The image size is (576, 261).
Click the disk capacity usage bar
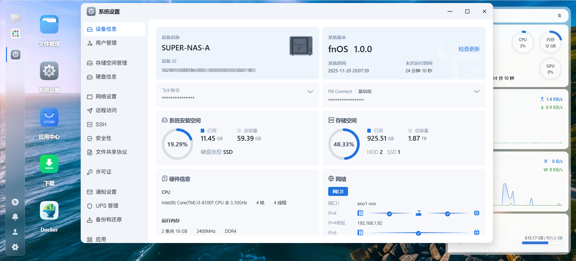coord(542,243)
